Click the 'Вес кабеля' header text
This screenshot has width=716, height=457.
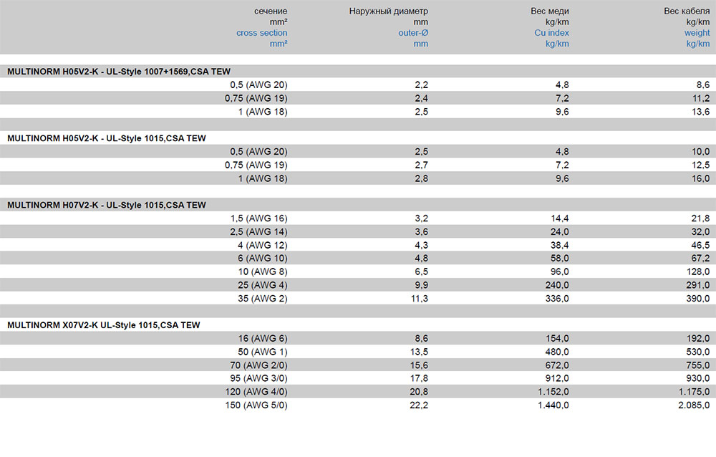687,11
